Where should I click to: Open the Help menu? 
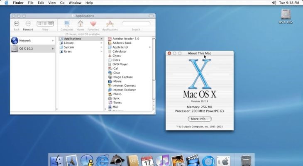point(89,3)
